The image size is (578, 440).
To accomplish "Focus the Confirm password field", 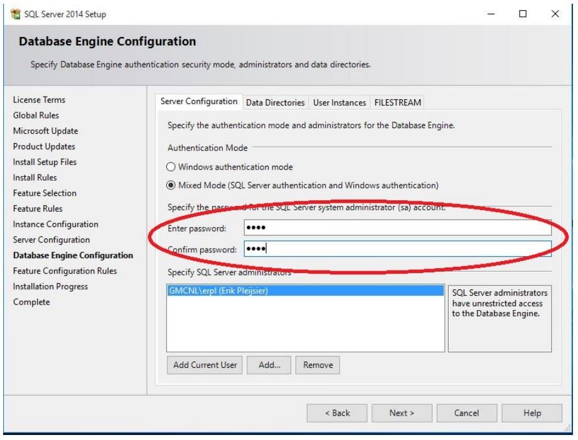I will (397, 249).
